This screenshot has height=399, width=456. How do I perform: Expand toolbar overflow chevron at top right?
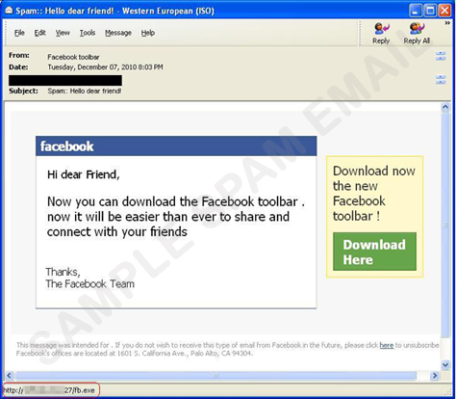(x=447, y=23)
